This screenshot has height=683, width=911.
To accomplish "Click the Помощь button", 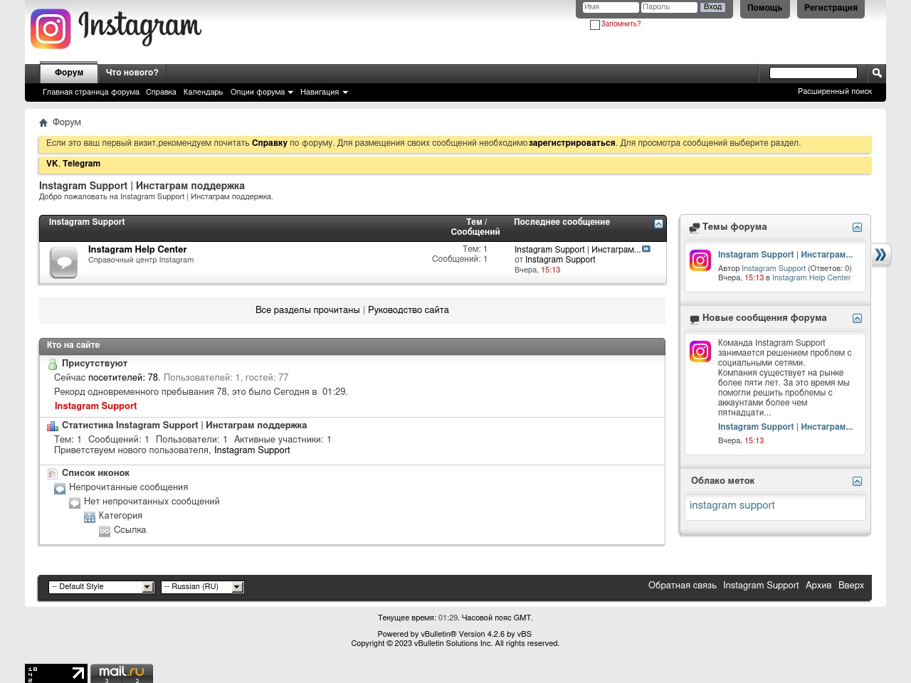I will pyautogui.click(x=765, y=8).
